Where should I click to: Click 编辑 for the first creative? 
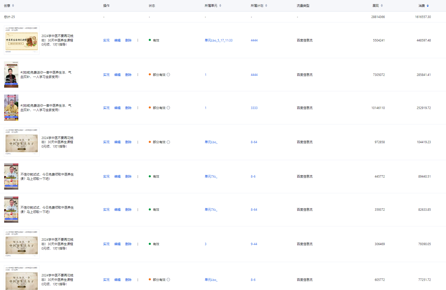[x=117, y=40]
